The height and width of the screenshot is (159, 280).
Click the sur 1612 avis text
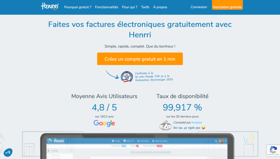point(104,116)
